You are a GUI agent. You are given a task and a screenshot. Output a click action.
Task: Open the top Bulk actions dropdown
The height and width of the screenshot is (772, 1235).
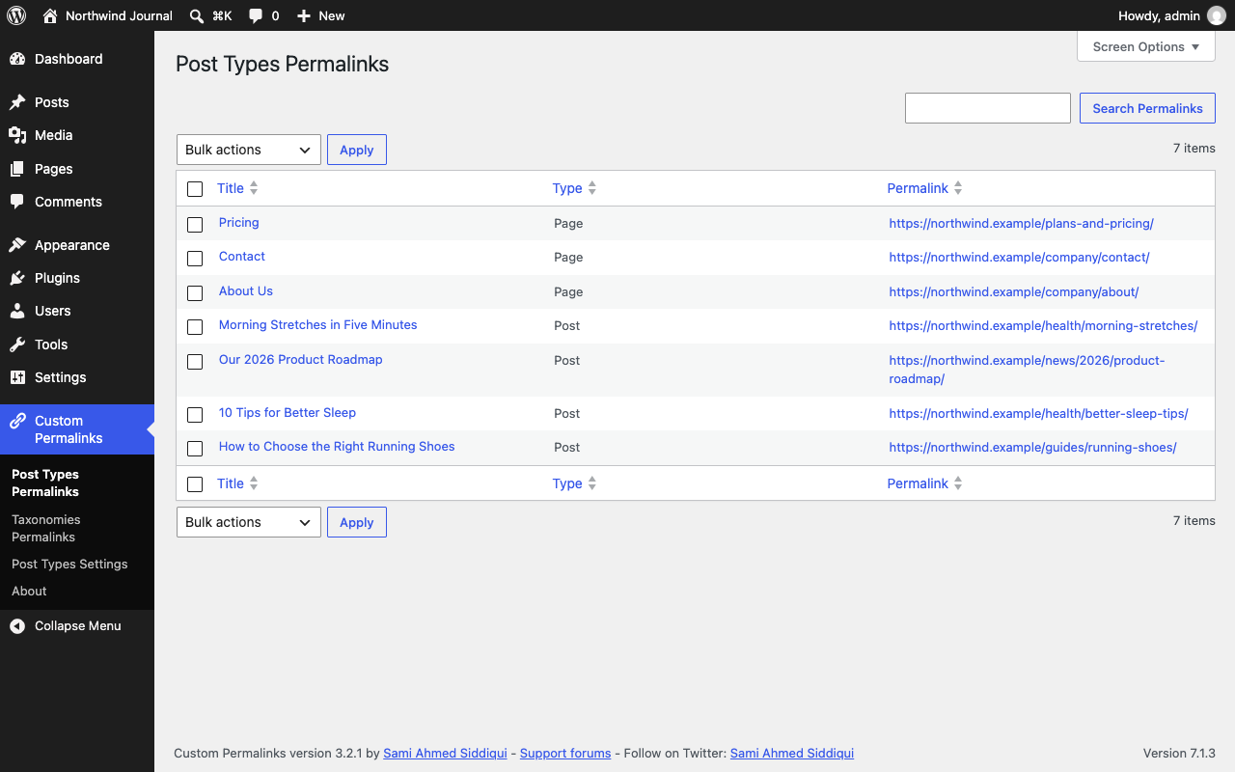tap(249, 150)
